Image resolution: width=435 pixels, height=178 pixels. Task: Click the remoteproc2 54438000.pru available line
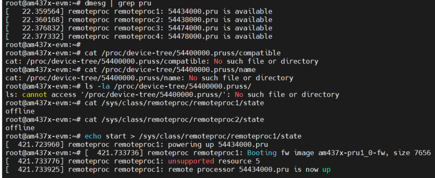139,20
